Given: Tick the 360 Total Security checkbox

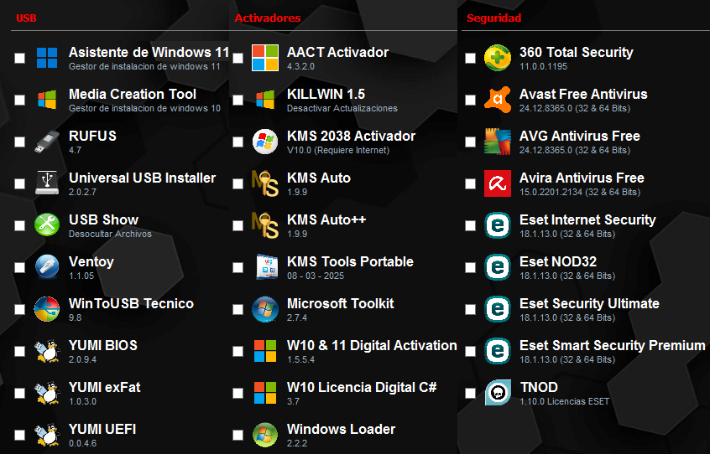Looking at the screenshot, I should (x=471, y=59).
